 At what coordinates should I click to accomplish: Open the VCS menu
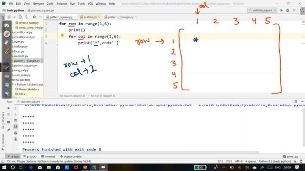click(90, 3)
